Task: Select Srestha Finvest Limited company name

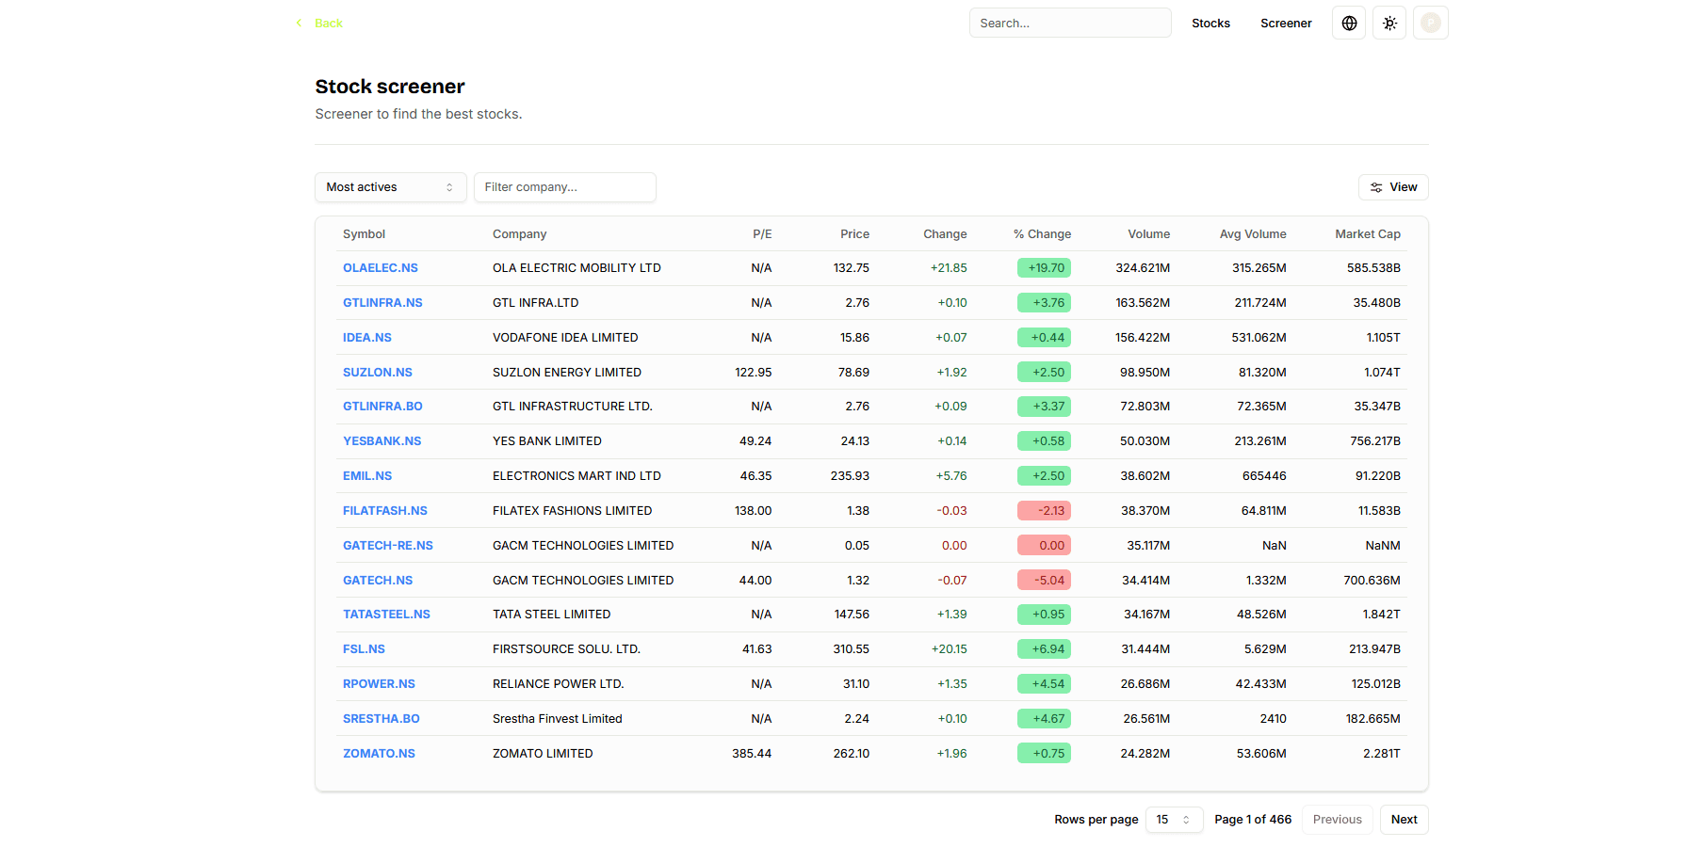Action: [x=558, y=719]
